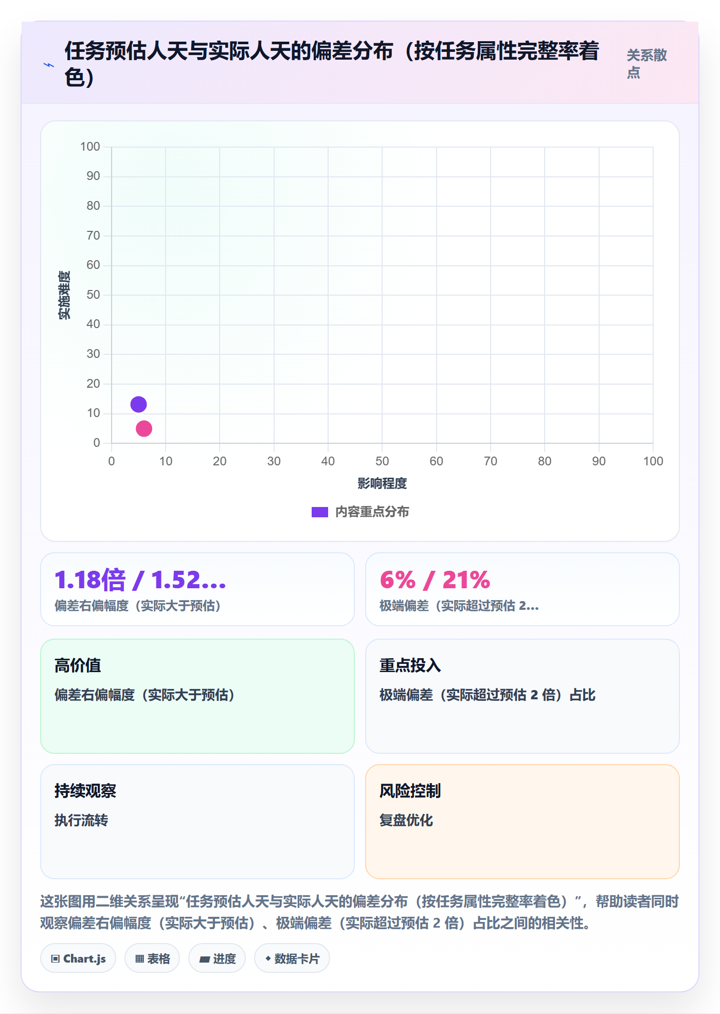Click the 执行流转 text in the 持续观察 card
This screenshot has width=720, height=1014.
pyautogui.click(x=81, y=820)
